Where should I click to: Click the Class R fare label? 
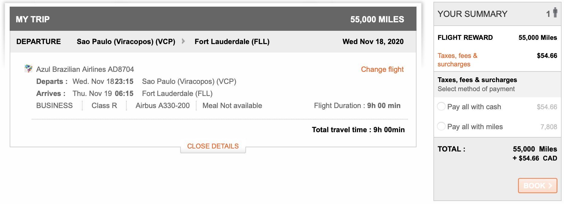pos(104,106)
